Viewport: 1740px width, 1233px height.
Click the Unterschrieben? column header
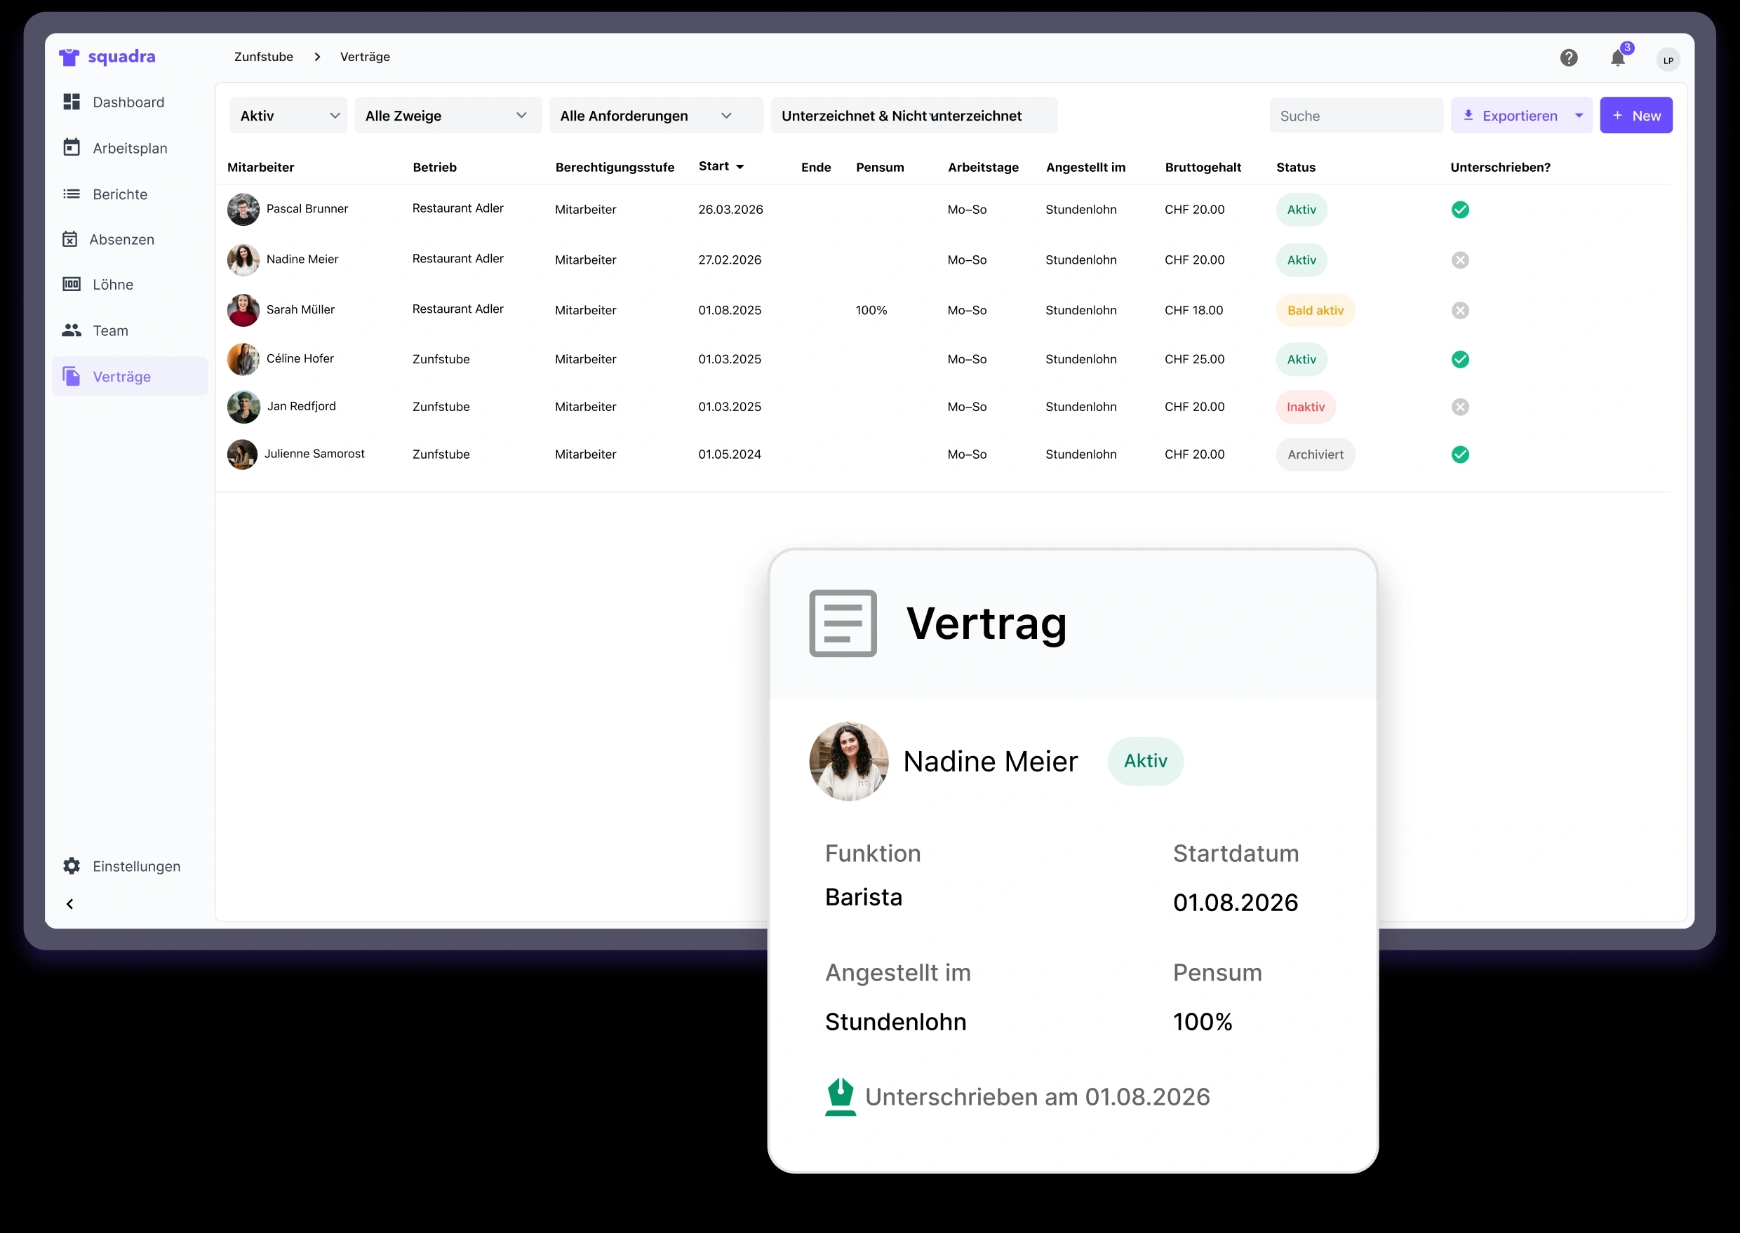[1500, 167]
